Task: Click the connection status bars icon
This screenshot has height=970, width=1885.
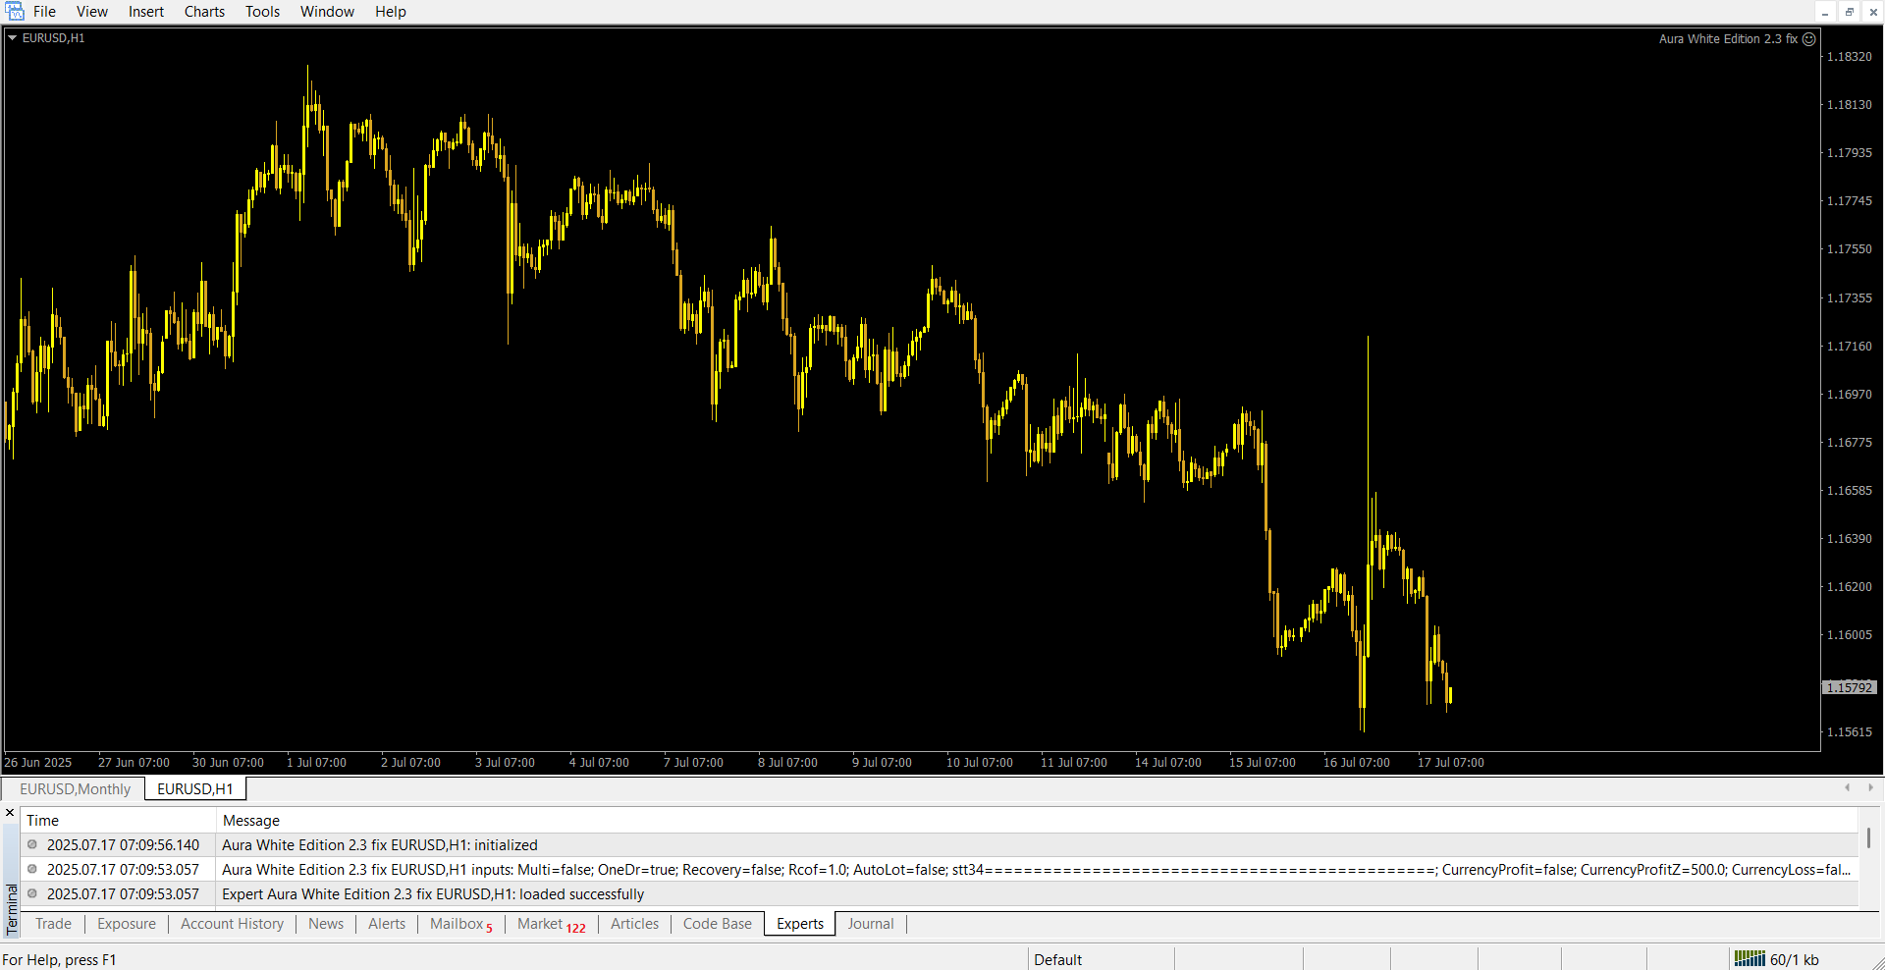Action: point(1750,958)
